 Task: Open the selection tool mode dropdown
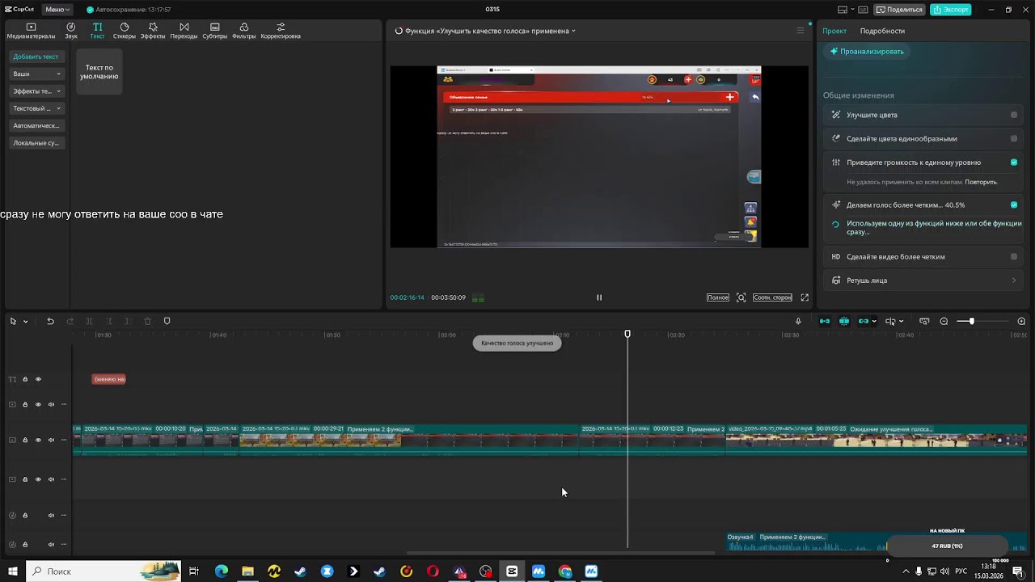[x=25, y=322]
